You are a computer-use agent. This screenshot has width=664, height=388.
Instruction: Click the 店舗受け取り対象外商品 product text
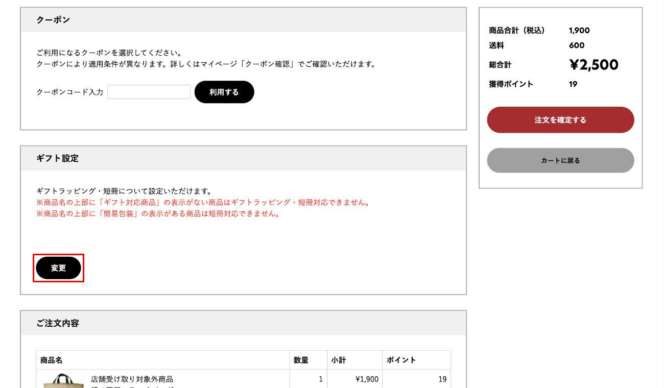click(x=132, y=379)
